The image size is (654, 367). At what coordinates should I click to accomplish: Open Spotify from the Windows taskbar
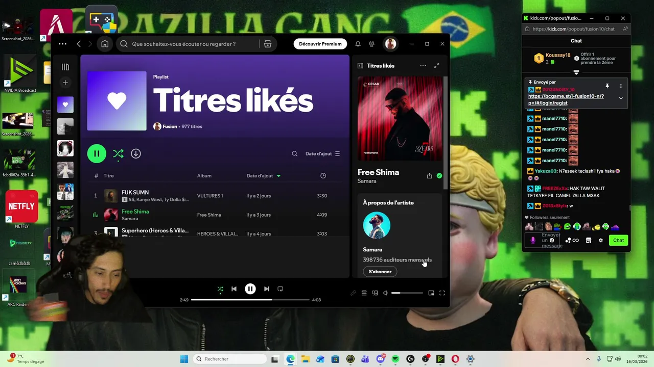click(x=395, y=359)
